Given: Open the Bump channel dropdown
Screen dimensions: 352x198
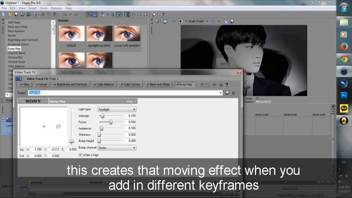Looking at the screenshot, I should [x=117, y=148].
